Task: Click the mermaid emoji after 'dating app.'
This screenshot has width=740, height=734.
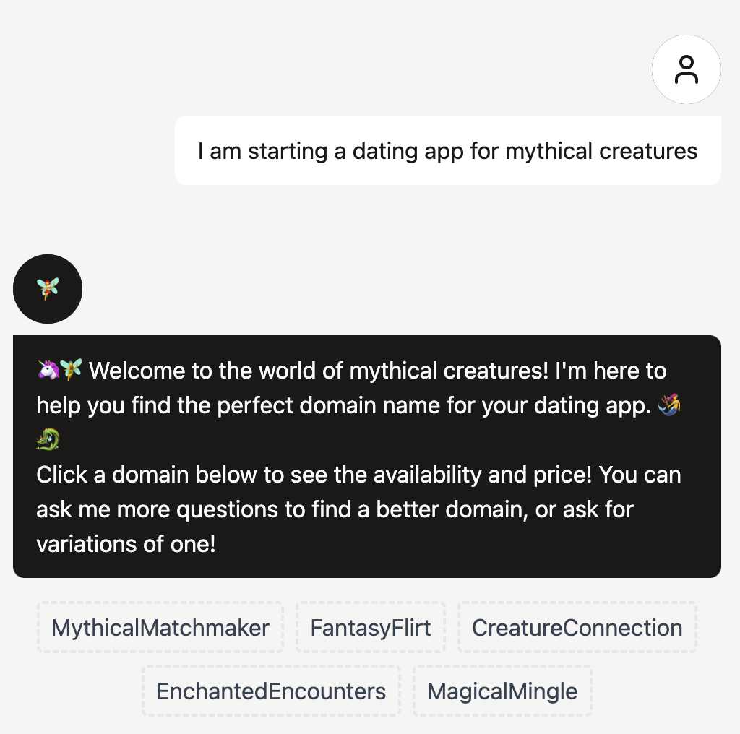Action: point(671,405)
